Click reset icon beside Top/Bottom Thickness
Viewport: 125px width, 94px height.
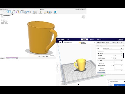pyautogui.click(x=112, y=65)
